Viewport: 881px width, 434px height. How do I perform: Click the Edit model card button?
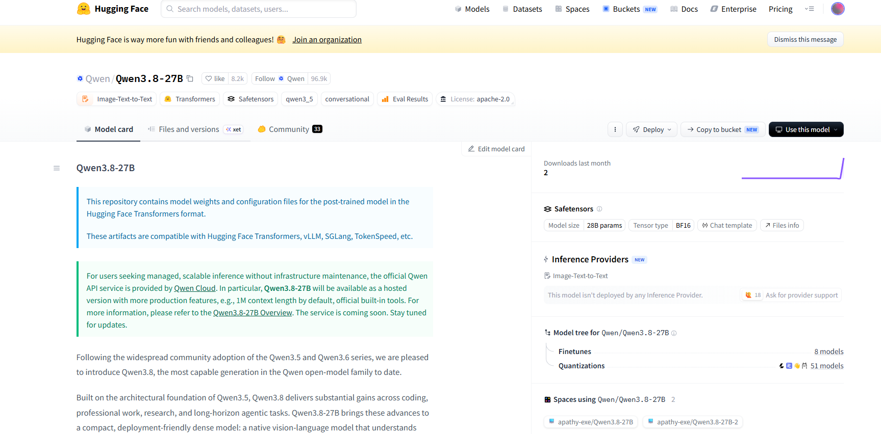(x=496, y=149)
